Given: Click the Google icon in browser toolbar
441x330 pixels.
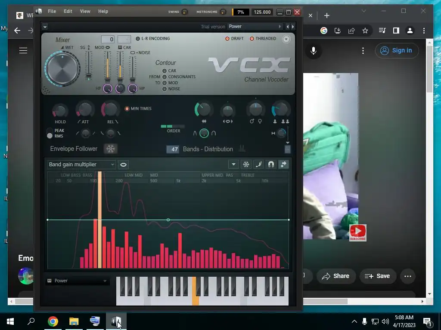Looking at the screenshot, I should tap(324, 31).
